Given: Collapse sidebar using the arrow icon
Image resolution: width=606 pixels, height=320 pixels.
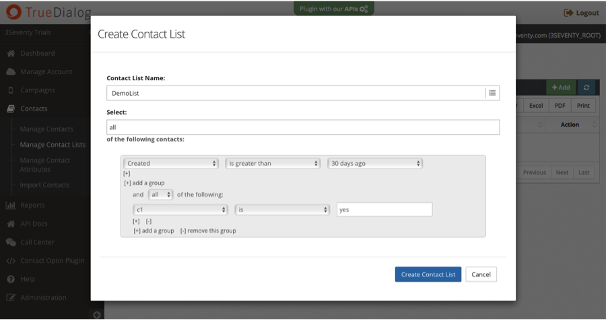Looking at the screenshot, I should click(x=97, y=315).
